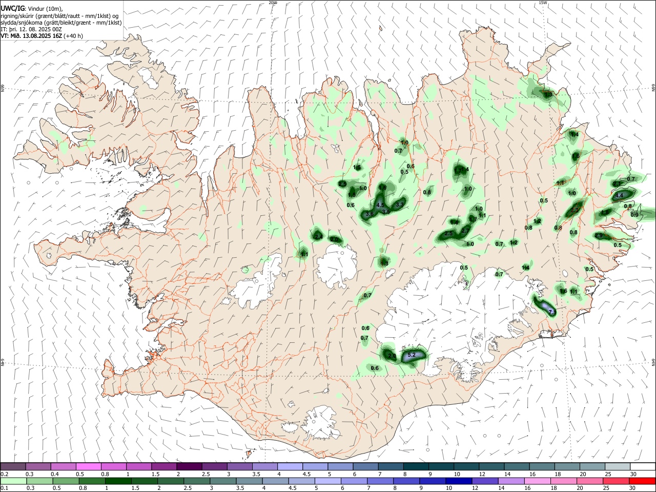Viewport: 656px width, 492px height.
Task: Select the 0.9 value at the eastern edge
Action: [x=634, y=215]
